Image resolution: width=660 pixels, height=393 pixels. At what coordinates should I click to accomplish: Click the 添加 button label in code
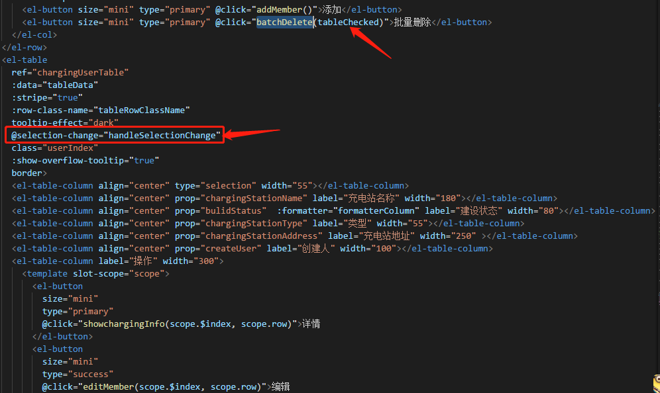(332, 10)
